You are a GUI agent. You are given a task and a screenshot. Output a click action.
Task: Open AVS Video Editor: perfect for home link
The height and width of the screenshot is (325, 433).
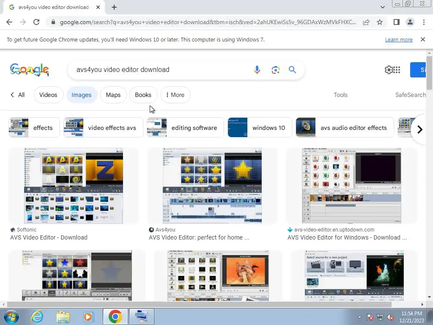pos(199,237)
